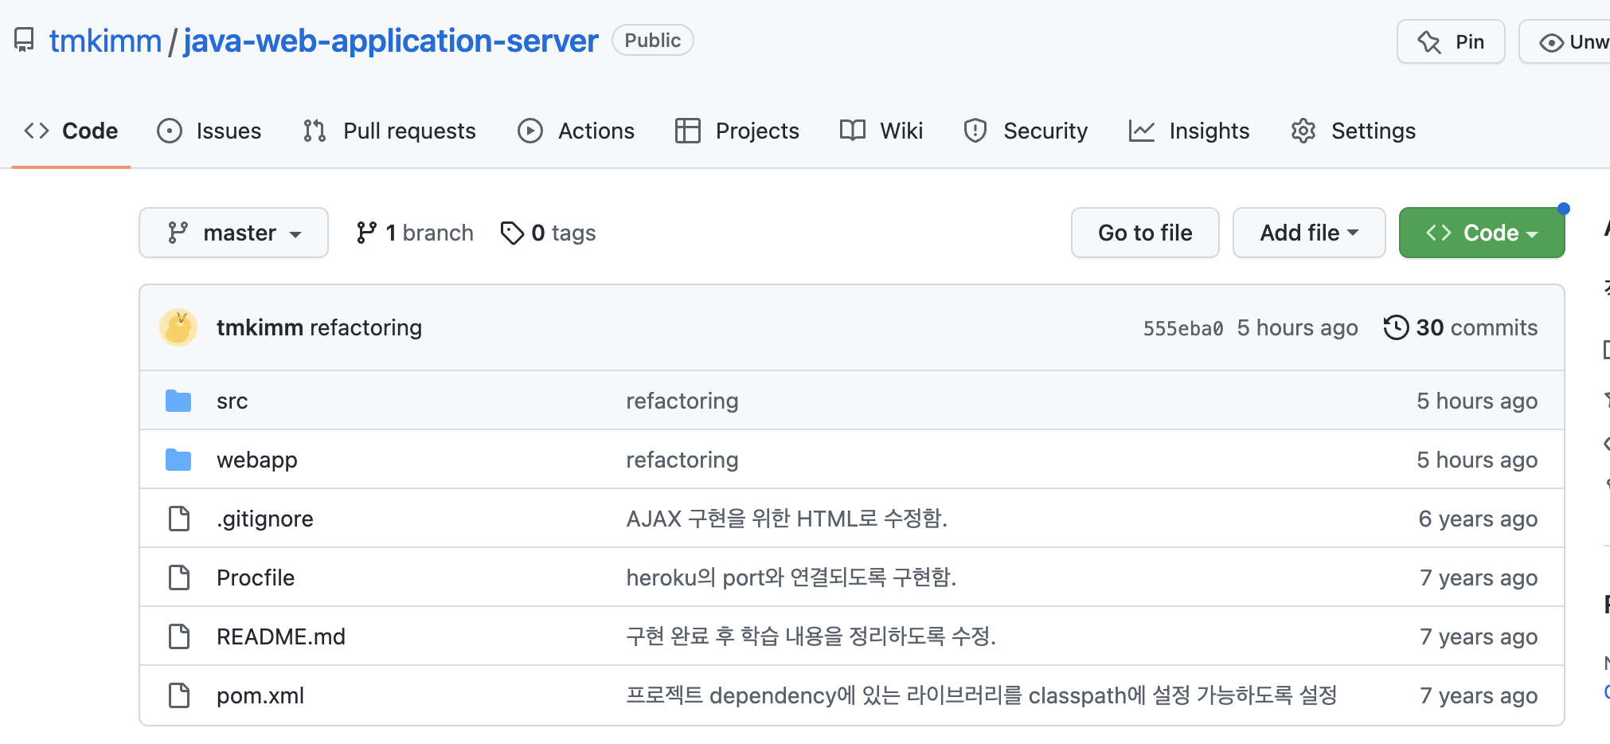Open the 'AJAX 구현을 위한 HTML로 수정함.' commit
1610x744 pixels.
pos(787,519)
